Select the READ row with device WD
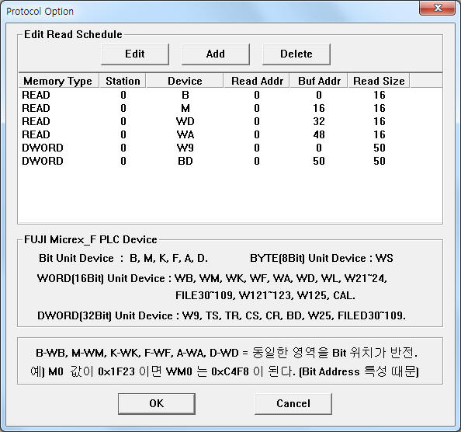The image size is (461, 432). pos(230,121)
